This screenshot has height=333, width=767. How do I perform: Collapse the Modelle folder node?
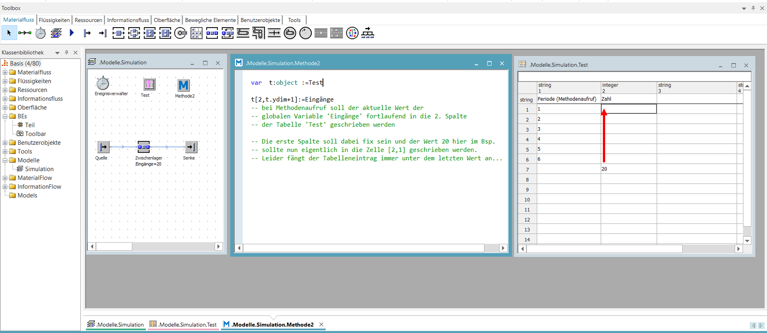(x=5, y=160)
